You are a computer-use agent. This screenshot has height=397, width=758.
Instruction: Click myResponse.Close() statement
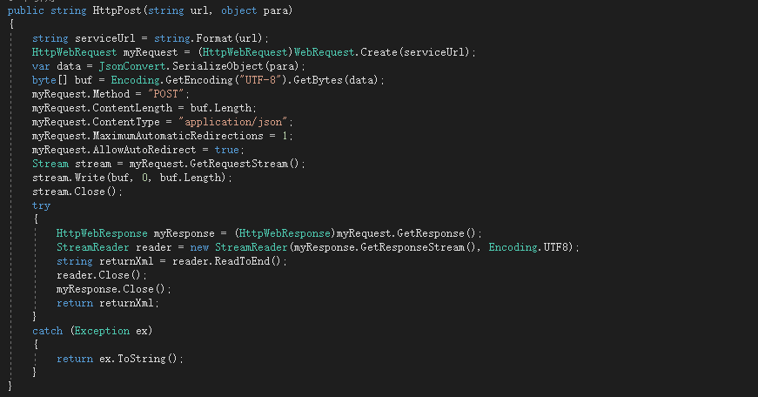pyautogui.click(x=114, y=289)
